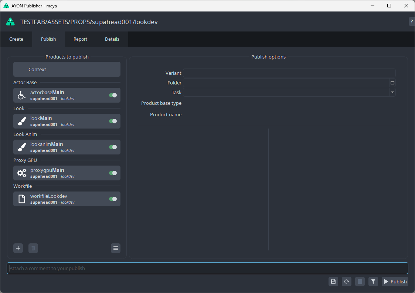
Task: Select the proxygpuMain product card
Action: [67, 173]
